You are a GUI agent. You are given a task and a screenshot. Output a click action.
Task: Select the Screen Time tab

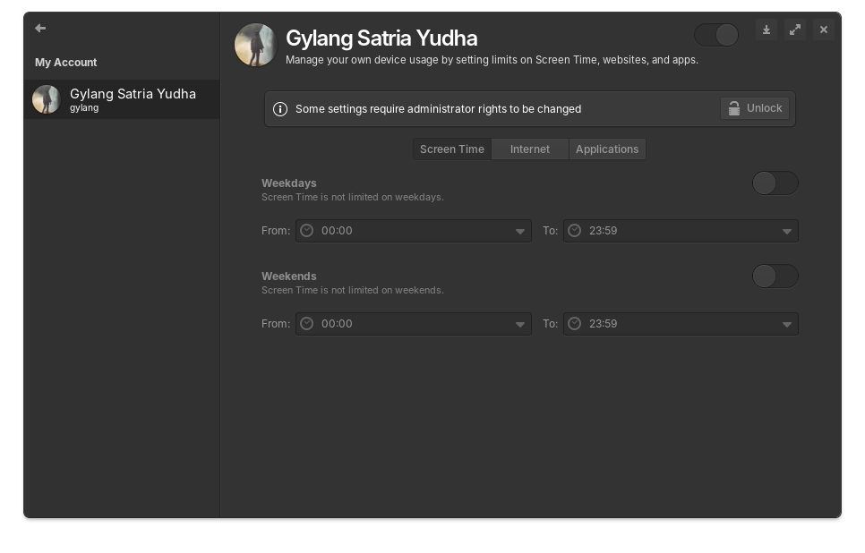(x=452, y=149)
